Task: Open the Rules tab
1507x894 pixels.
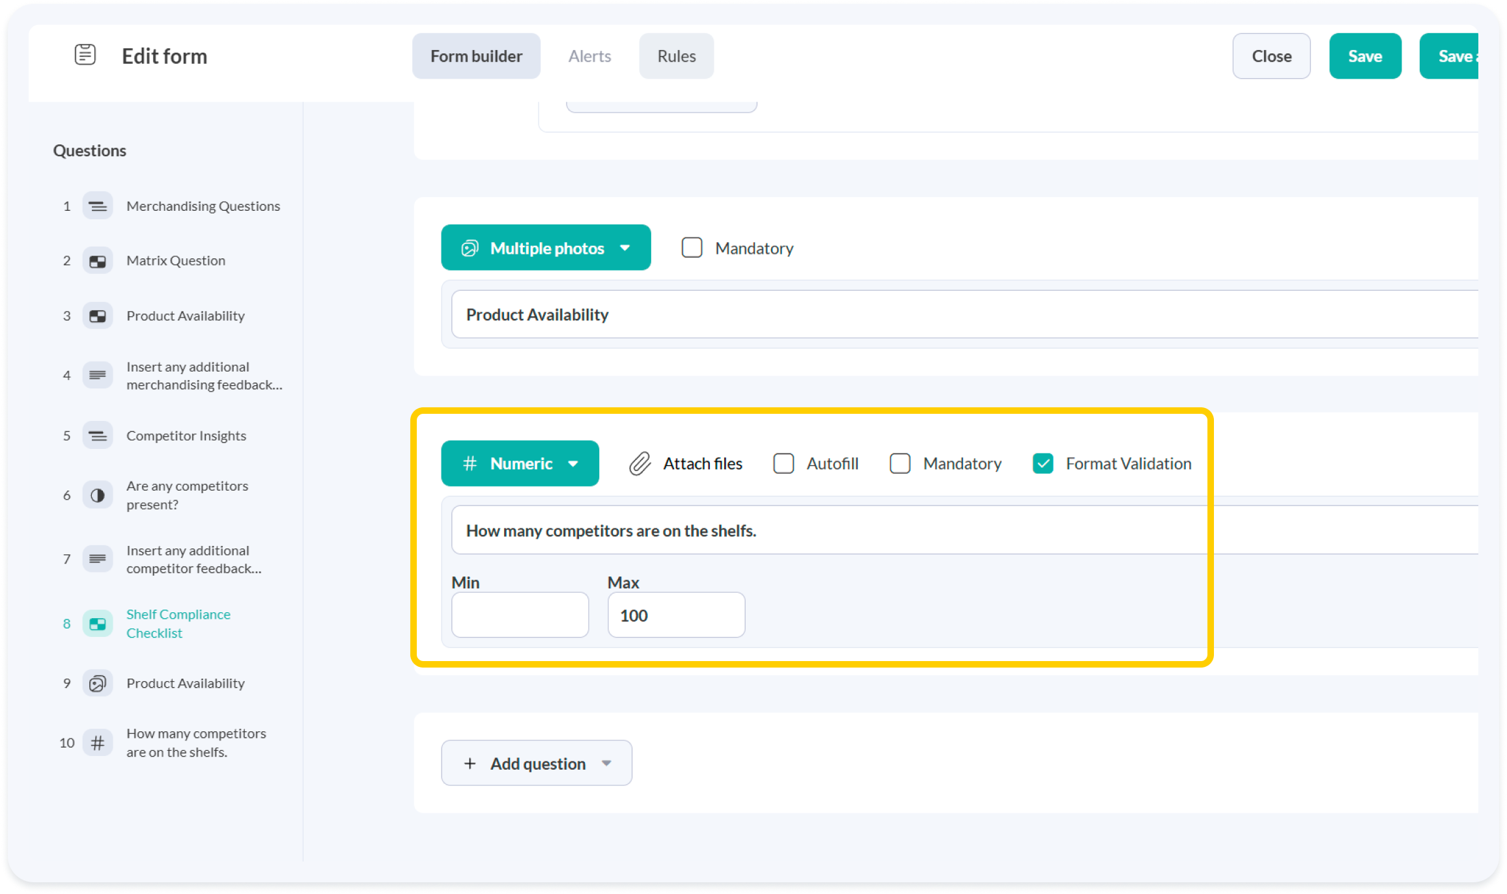Action: tap(677, 56)
